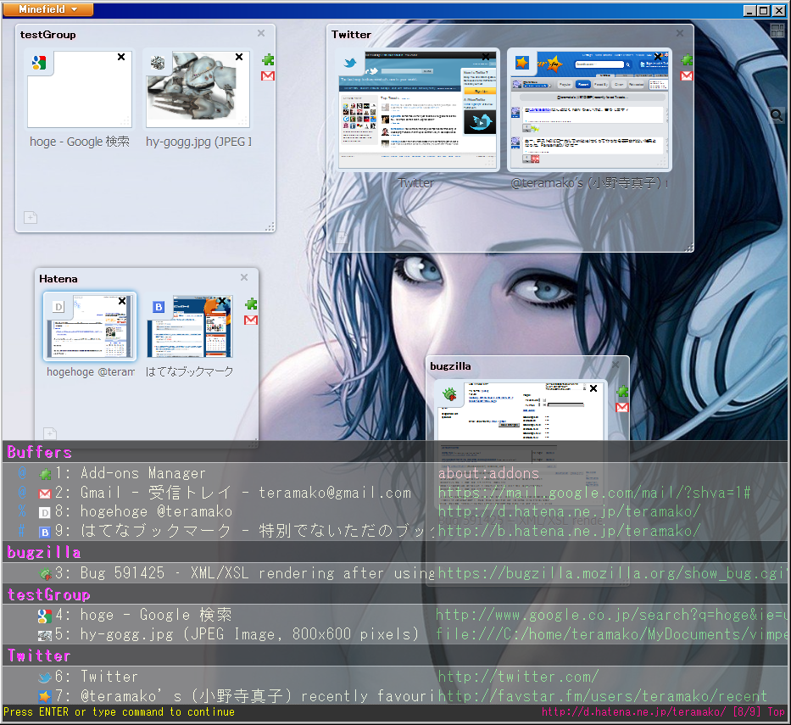Click the favstar star favicon on @teramako's thumbnail
This screenshot has width=791, height=725.
(522, 63)
